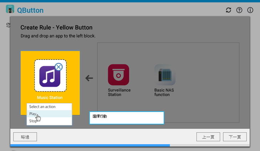Click the 'Create Rule - Yellow Button' heading
260x151 pixels.
(x=56, y=28)
